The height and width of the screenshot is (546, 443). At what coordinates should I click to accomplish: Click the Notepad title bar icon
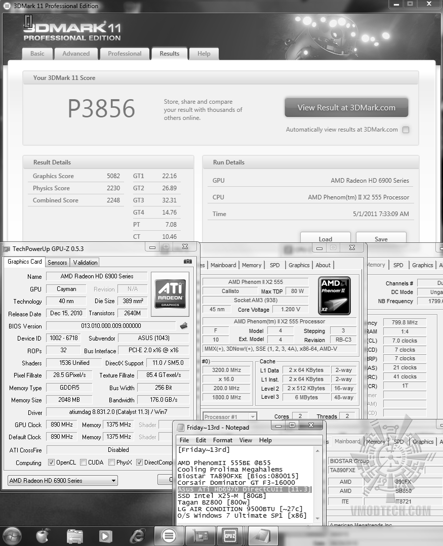(x=180, y=427)
